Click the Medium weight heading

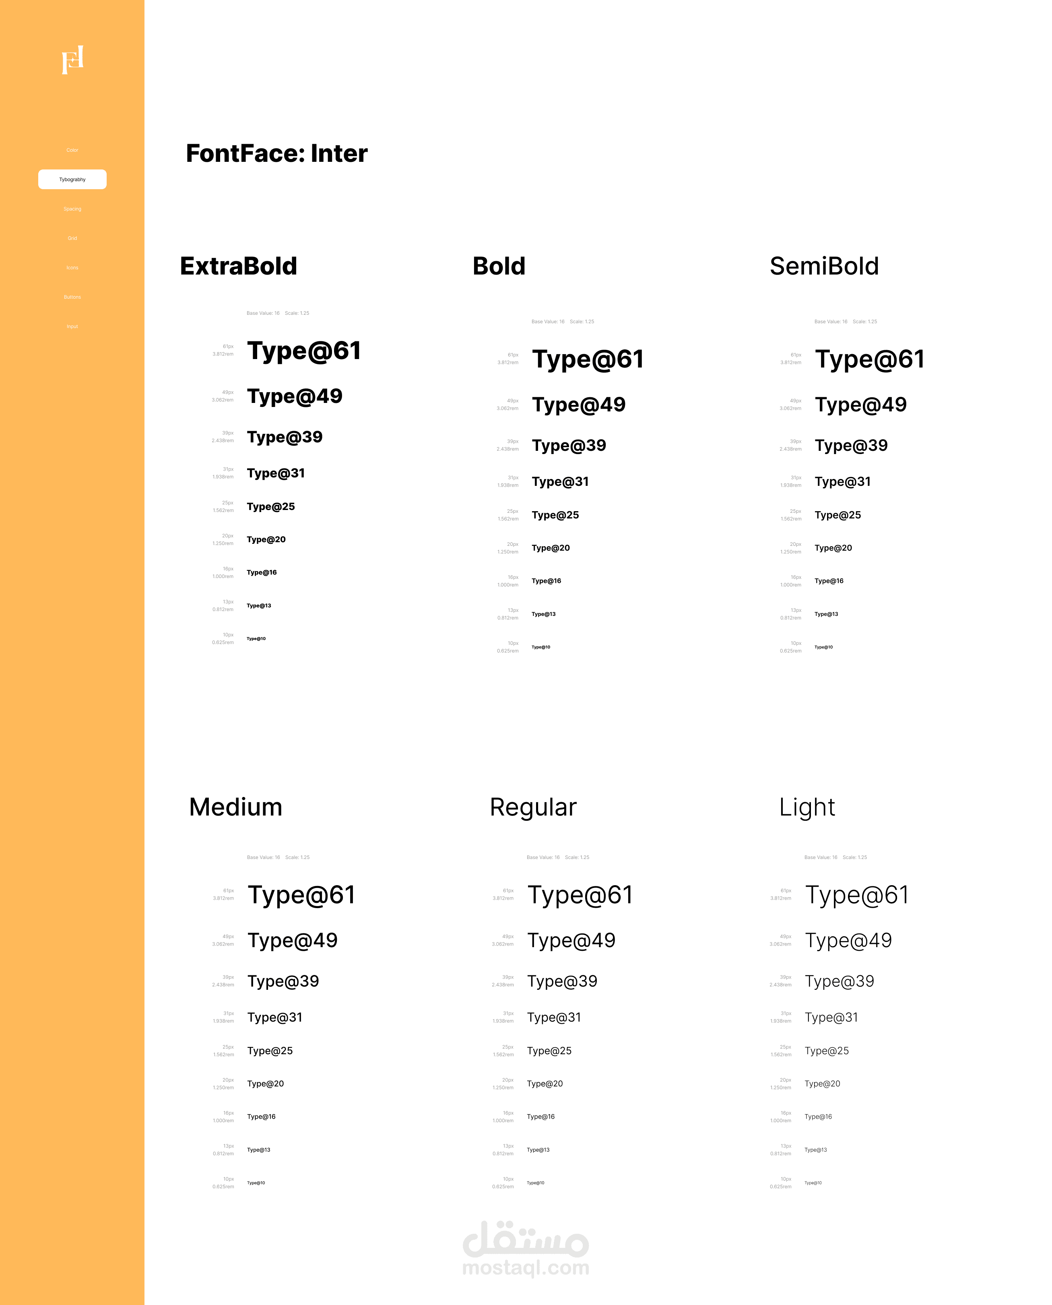point(236,807)
